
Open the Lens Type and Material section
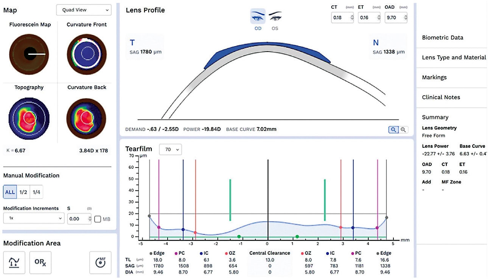click(x=454, y=57)
